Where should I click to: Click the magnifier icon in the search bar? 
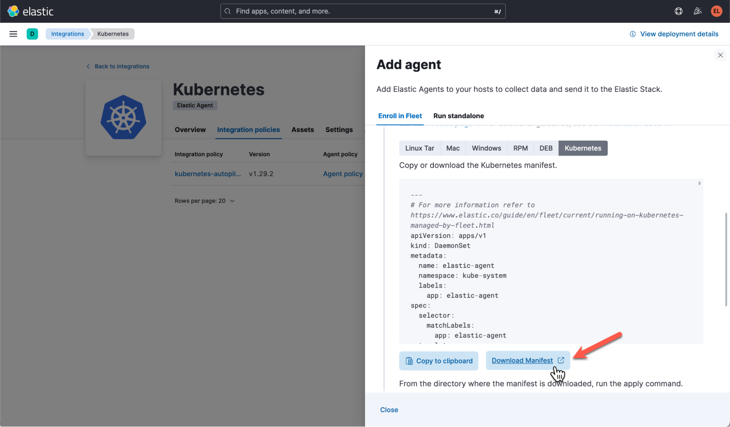tap(227, 11)
